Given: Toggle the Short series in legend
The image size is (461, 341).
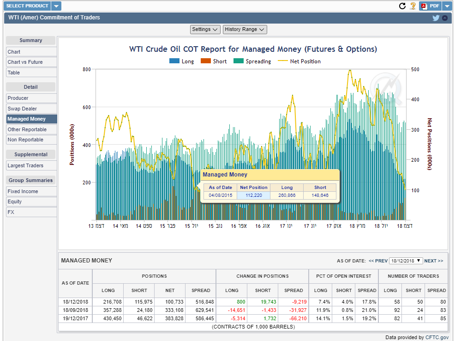Looking at the screenshot, I should pos(214,61).
